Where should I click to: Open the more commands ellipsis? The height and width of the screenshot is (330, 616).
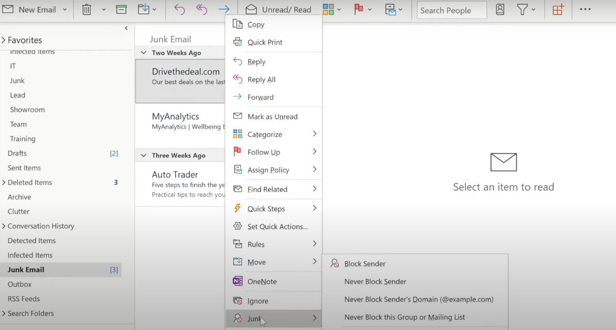click(x=586, y=9)
